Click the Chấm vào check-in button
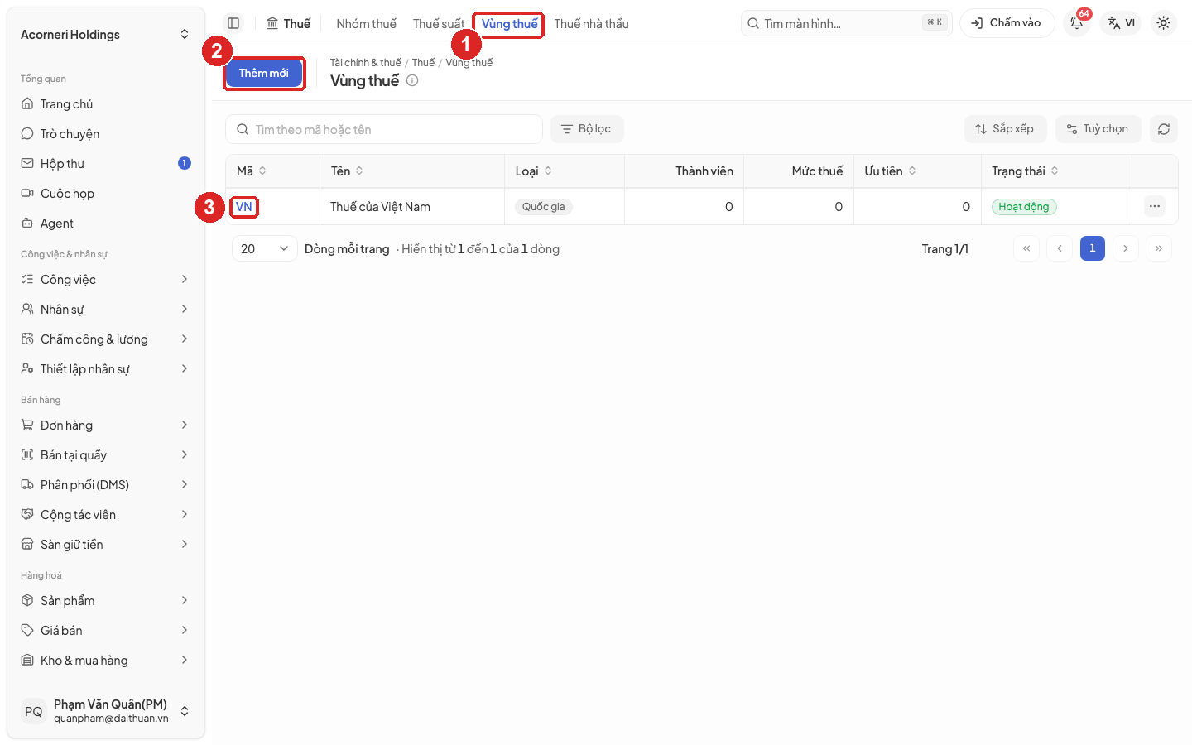Screen dimensions: 1192x745 click(1007, 23)
